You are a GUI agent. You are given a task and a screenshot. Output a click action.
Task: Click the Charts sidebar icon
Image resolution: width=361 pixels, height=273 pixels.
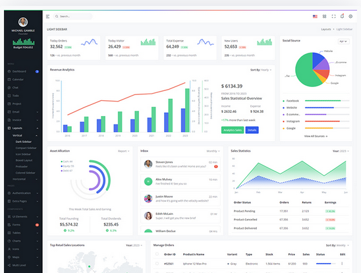[x=9, y=241]
